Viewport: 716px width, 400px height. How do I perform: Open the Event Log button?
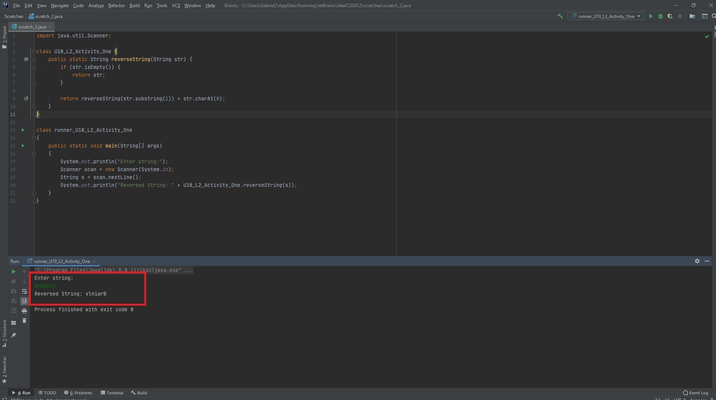point(695,393)
